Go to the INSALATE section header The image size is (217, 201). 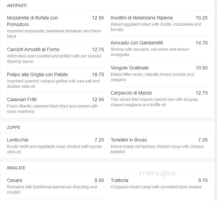pos(16,168)
